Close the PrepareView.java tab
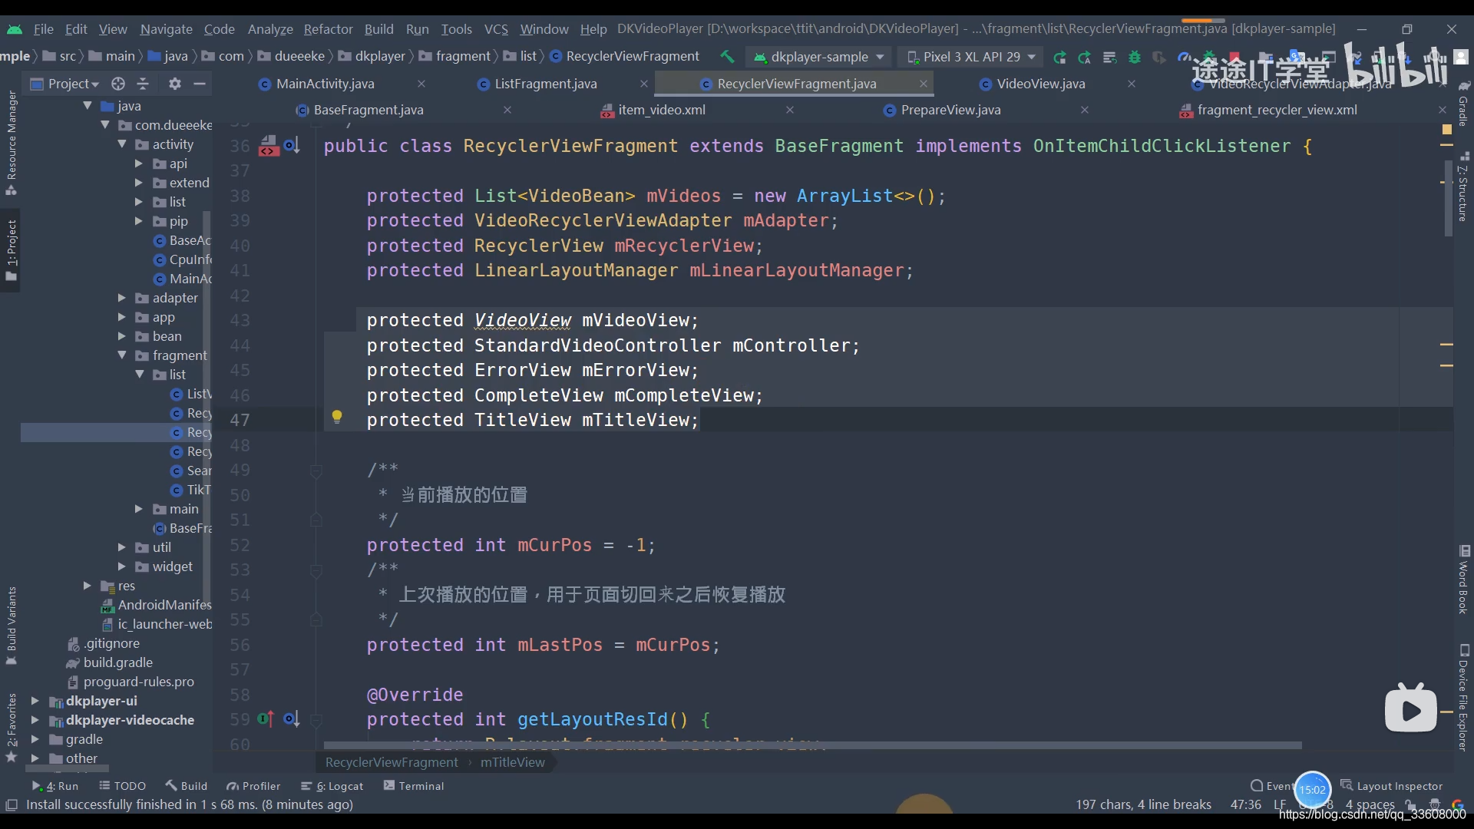The height and width of the screenshot is (829, 1474). click(x=1085, y=110)
